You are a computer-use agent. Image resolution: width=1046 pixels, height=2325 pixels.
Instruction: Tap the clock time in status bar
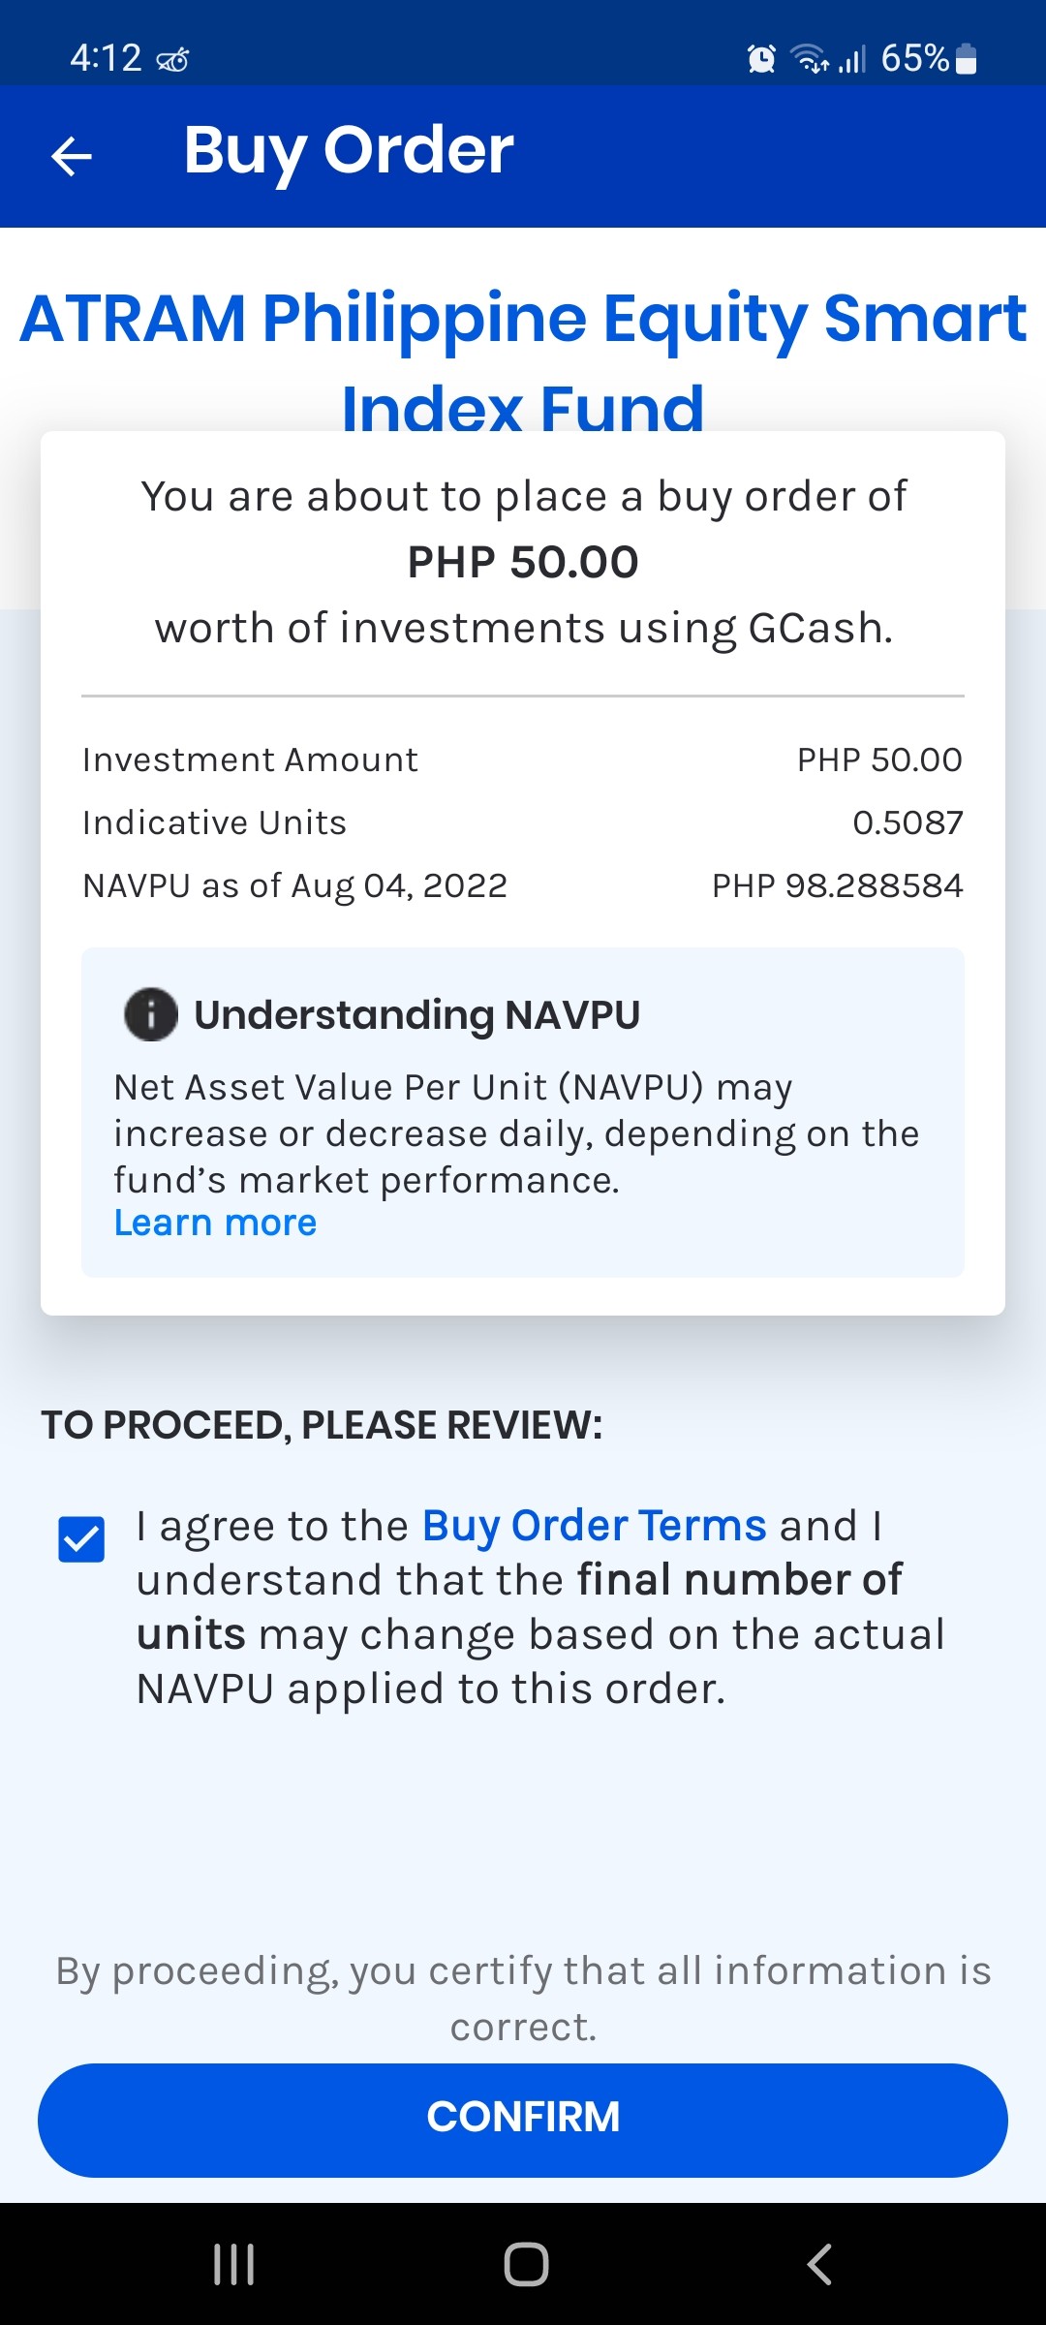106,58
